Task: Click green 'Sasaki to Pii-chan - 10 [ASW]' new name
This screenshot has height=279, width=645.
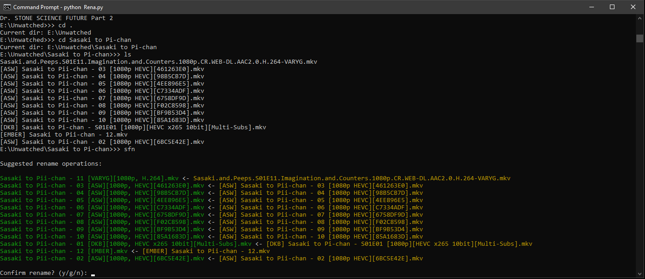Action: (x=102, y=237)
